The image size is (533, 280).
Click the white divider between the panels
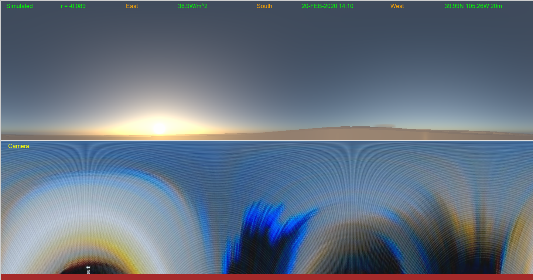[x=266, y=140]
